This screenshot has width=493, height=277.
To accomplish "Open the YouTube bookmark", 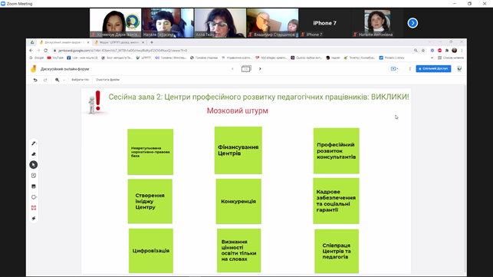I will click(56, 58).
